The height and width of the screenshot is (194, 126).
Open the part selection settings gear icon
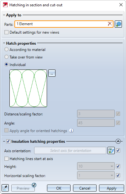pos(118,24)
